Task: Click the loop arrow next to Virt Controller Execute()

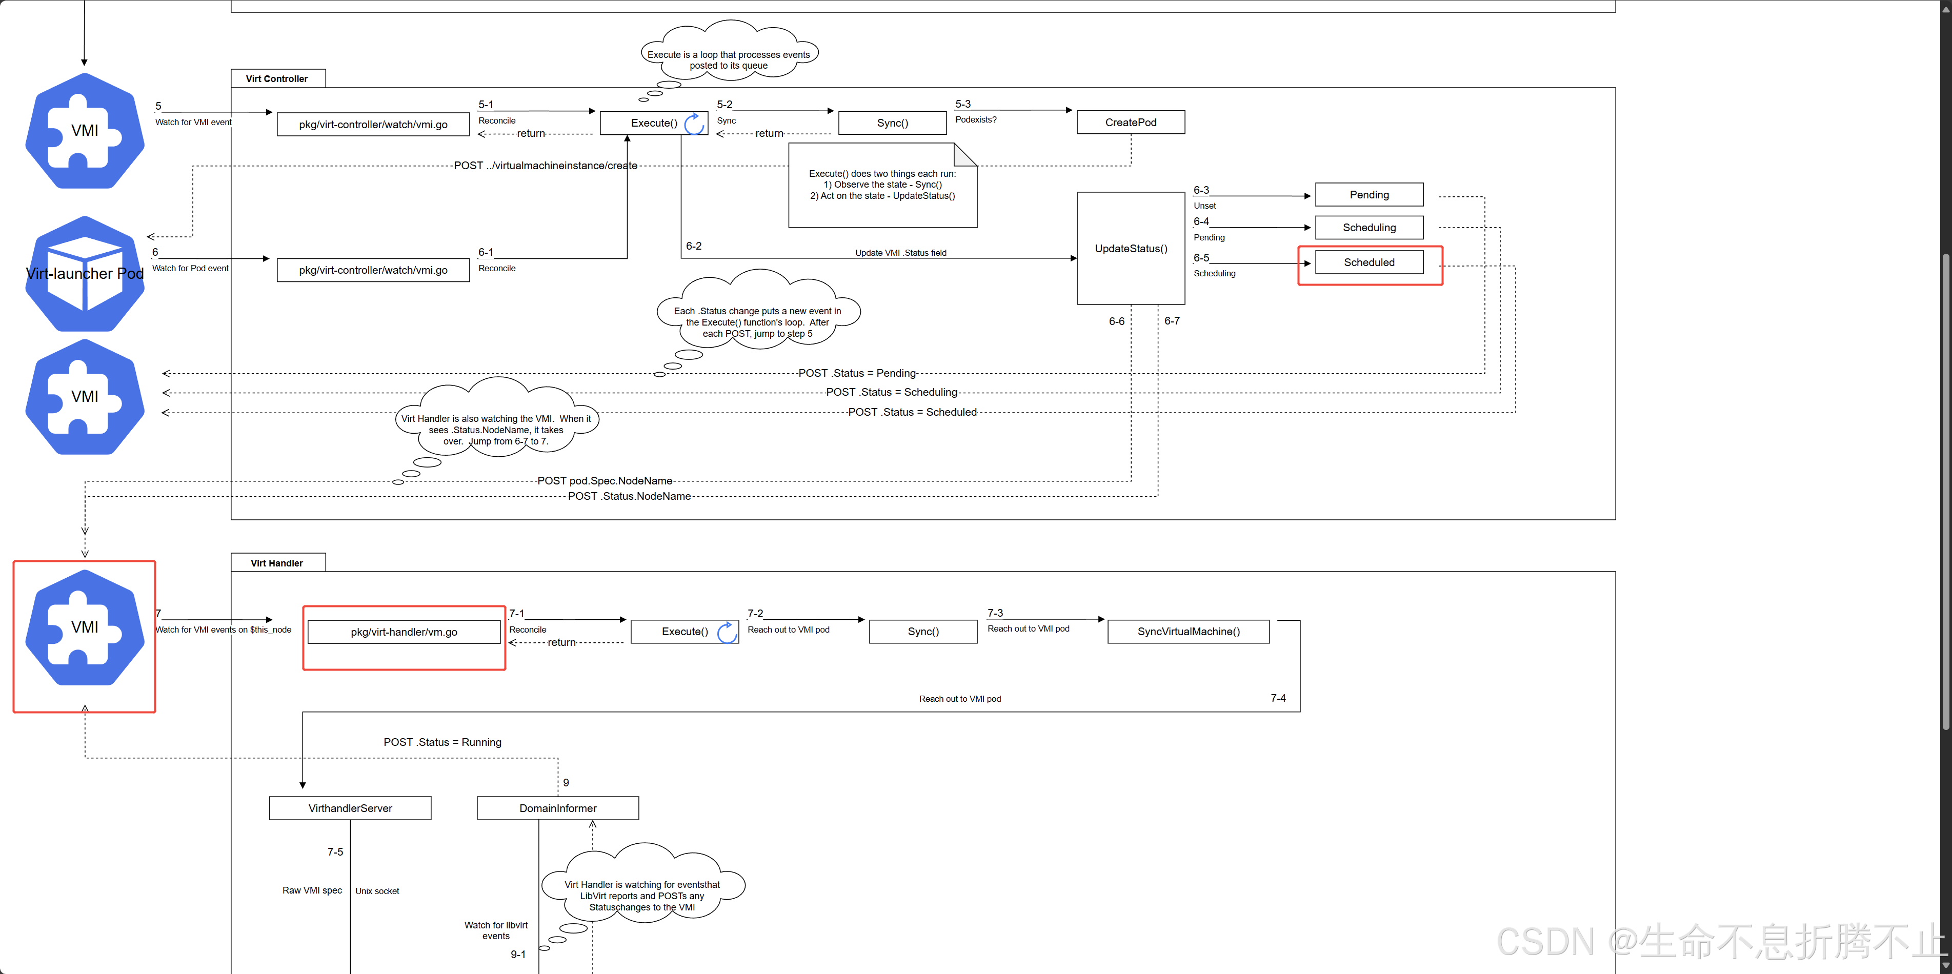Action: (x=694, y=124)
